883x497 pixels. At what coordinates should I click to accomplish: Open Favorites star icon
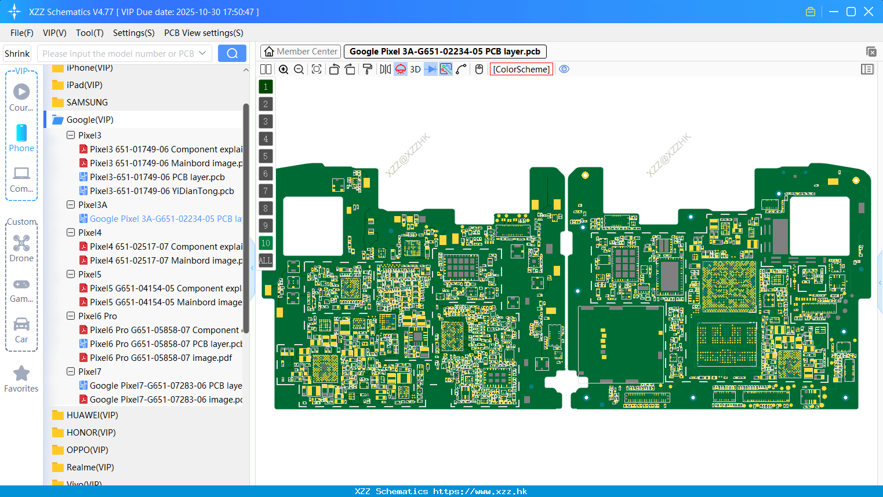[x=21, y=379]
